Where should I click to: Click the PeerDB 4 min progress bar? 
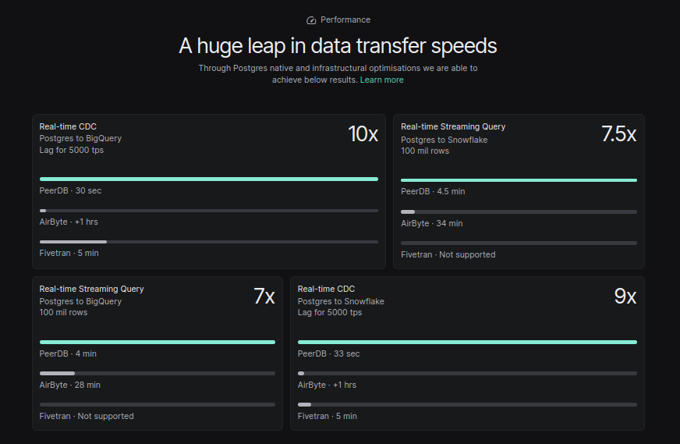click(158, 342)
